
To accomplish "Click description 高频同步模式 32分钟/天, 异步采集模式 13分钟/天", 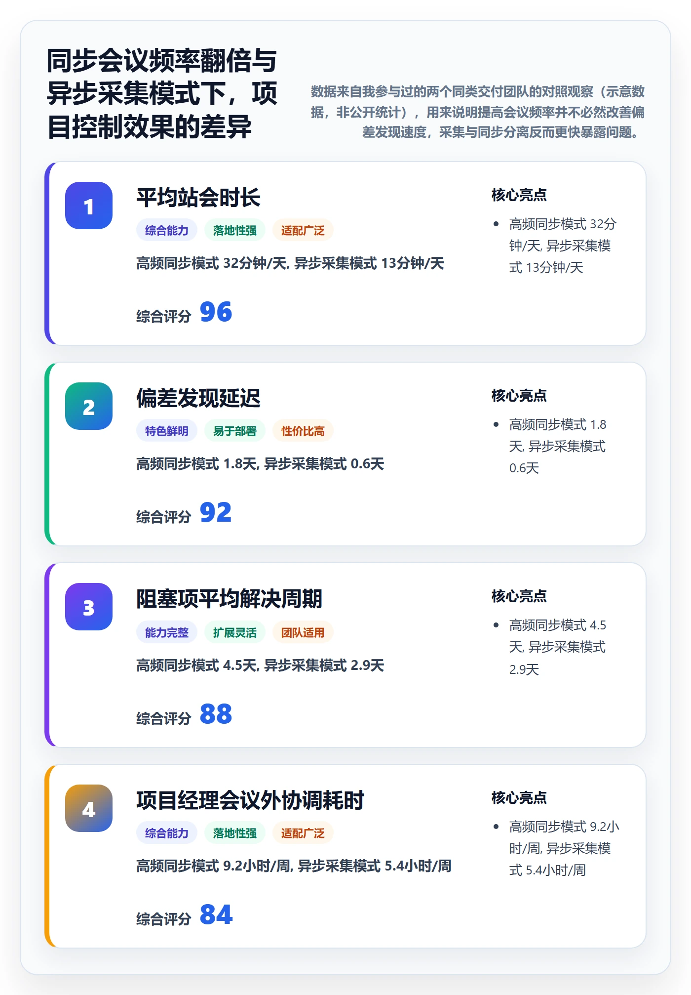I will 290,263.
